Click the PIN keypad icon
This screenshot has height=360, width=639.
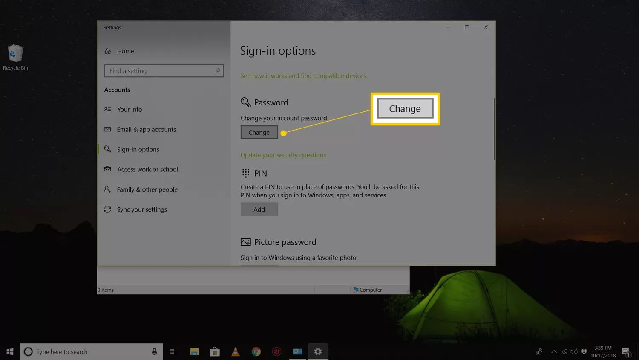[x=246, y=173]
